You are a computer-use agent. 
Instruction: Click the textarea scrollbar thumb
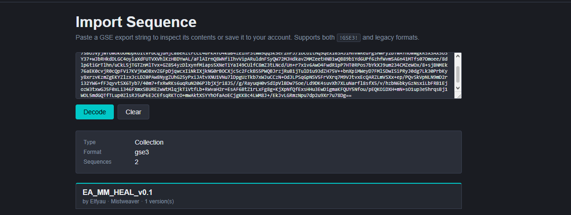tap(458, 73)
